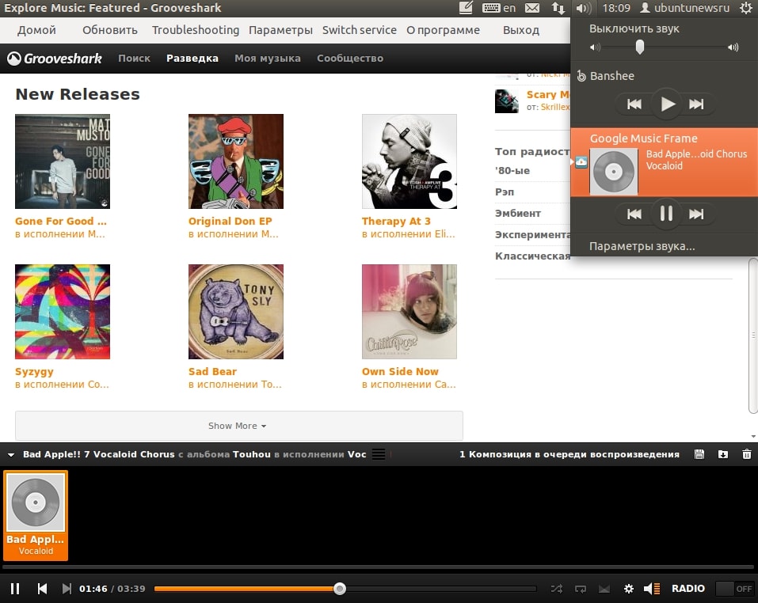Click the queue download icon
Screen dimensions: 758x603
(722, 454)
